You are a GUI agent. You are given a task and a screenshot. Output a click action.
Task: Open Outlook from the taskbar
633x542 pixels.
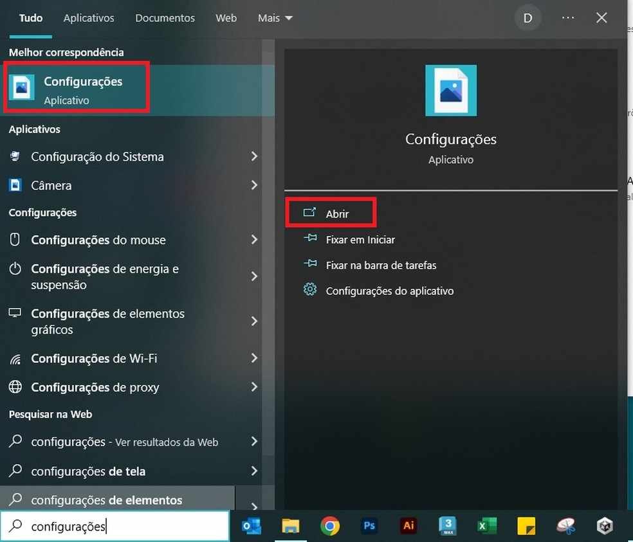click(251, 527)
